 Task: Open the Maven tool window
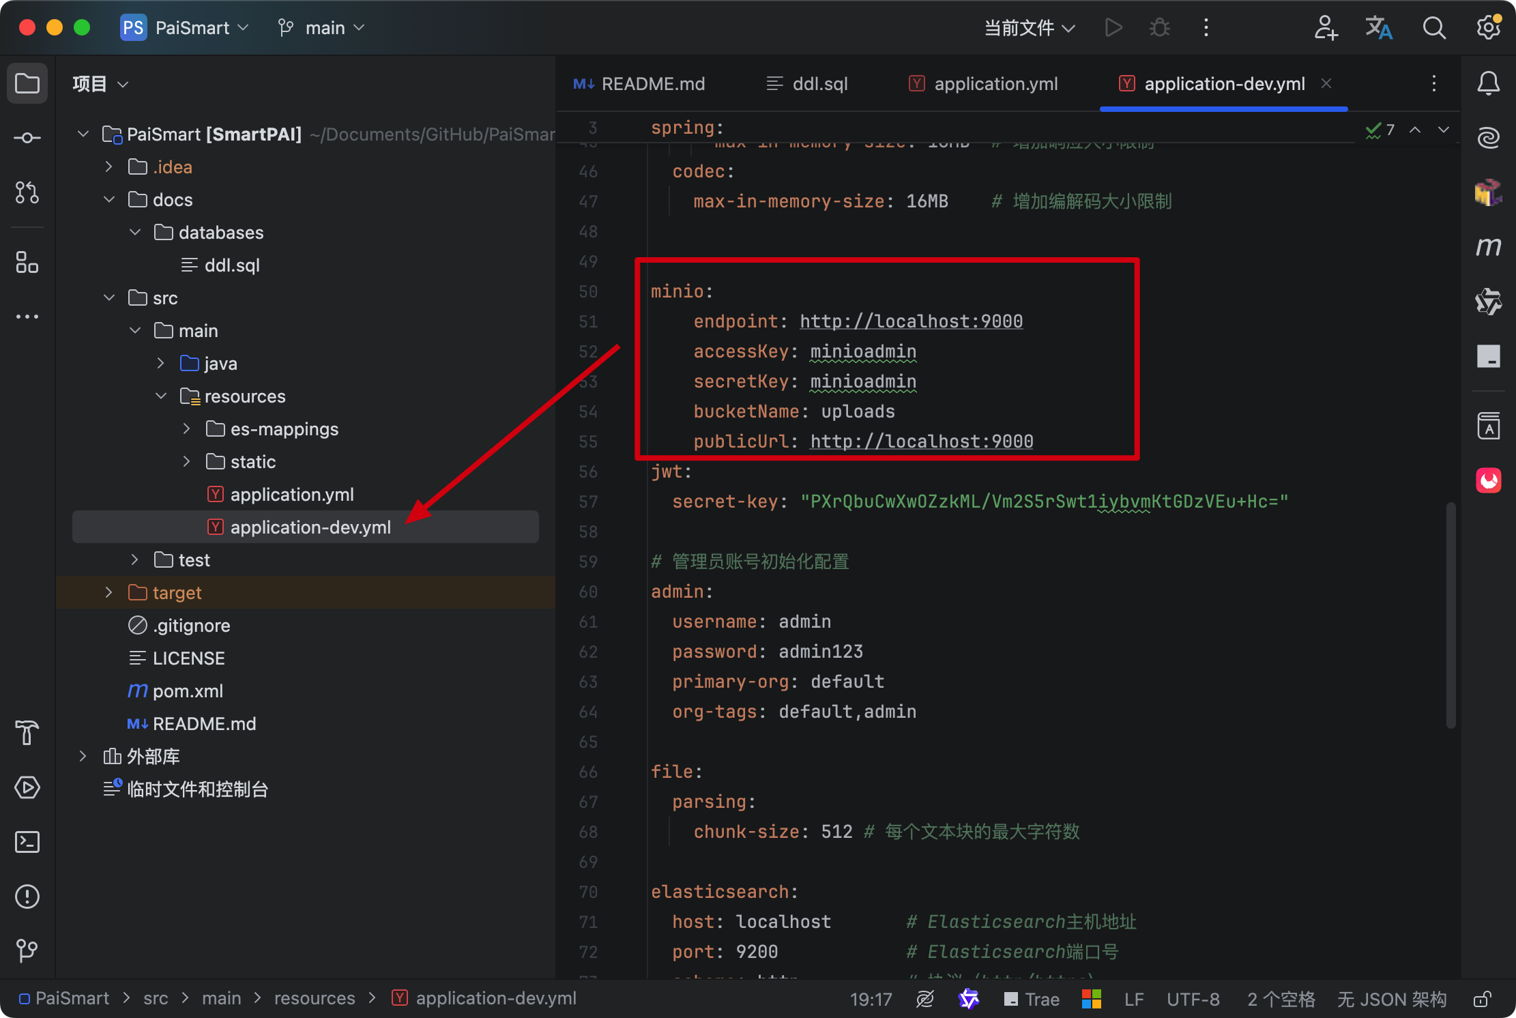pyautogui.click(x=1488, y=246)
